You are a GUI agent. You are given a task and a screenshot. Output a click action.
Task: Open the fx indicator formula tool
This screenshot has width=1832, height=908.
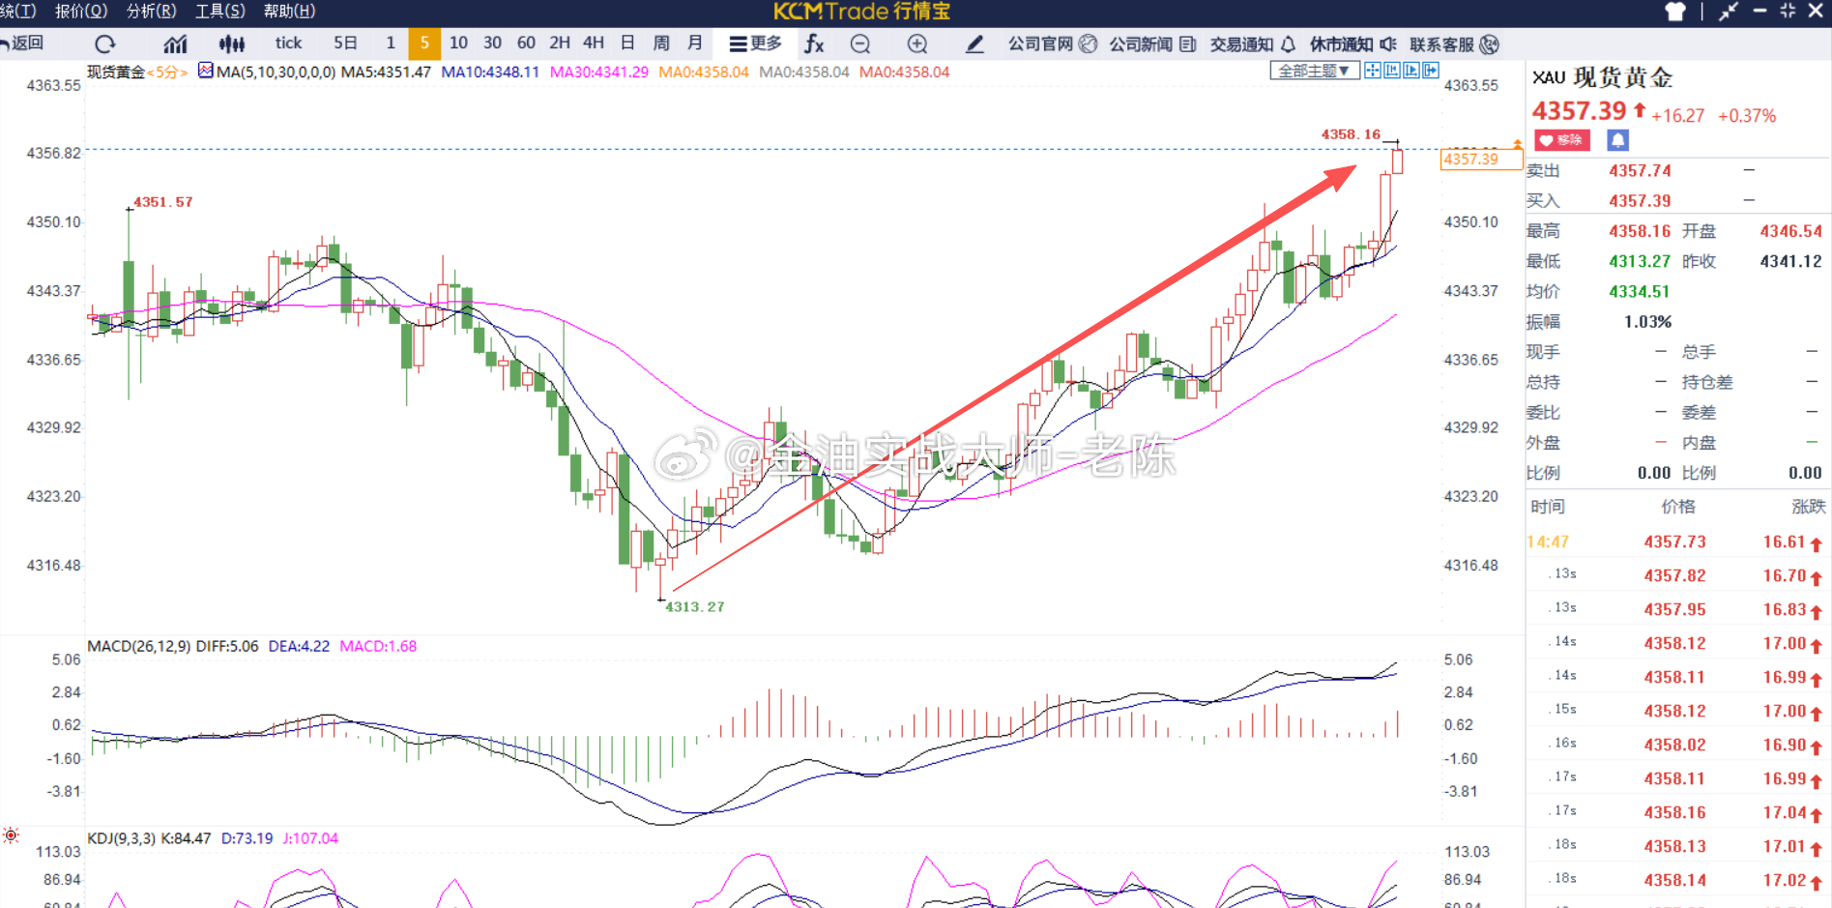click(814, 44)
